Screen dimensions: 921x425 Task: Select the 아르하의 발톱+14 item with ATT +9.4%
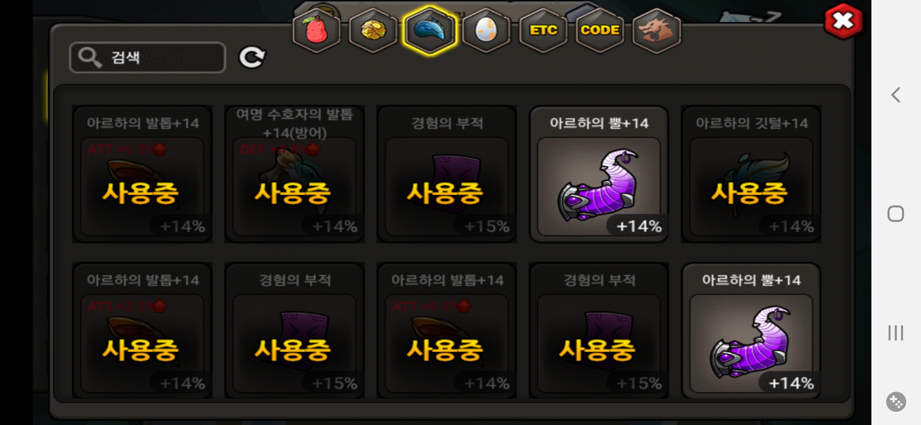(446, 331)
